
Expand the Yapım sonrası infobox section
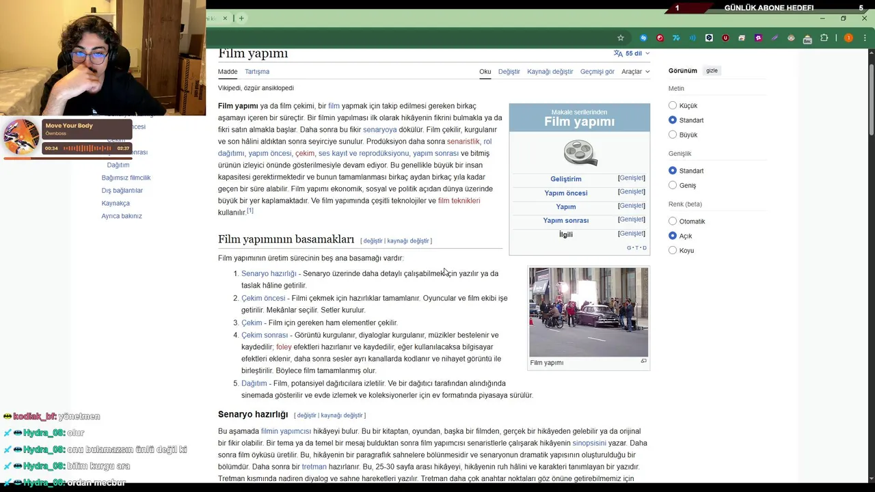[x=632, y=219]
